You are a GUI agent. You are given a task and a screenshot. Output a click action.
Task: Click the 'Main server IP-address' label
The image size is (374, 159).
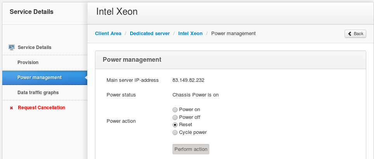[x=133, y=80]
